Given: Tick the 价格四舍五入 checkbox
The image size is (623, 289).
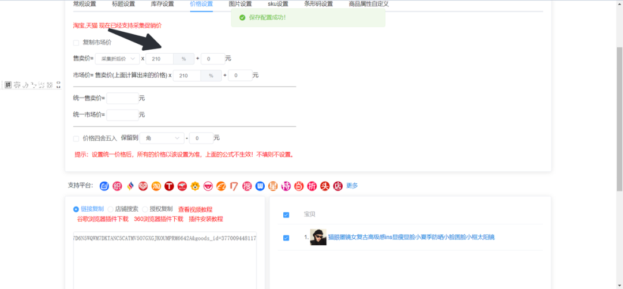Looking at the screenshot, I should tap(76, 138).
